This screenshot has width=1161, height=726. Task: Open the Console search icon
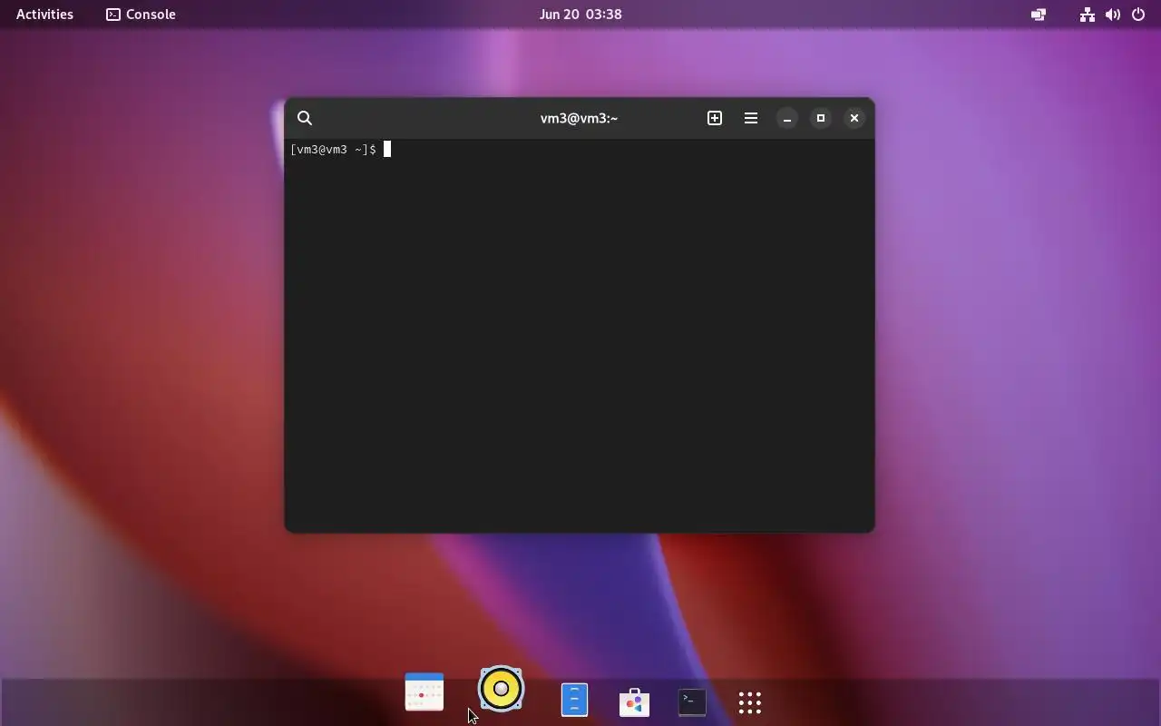305,118
